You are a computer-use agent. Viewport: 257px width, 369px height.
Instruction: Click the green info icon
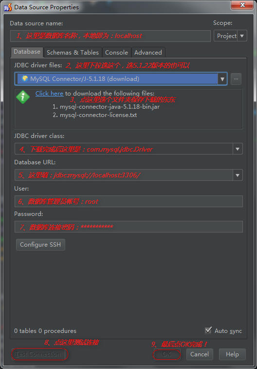tap(23, 97)
